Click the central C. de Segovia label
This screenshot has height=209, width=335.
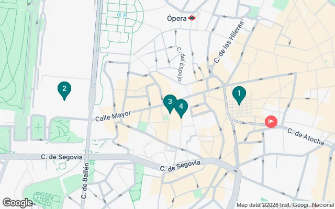click(181, 166)
